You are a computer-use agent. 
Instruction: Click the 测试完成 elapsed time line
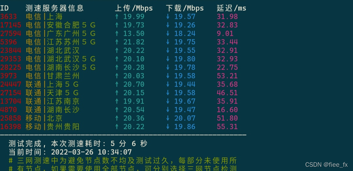point(78,144)
